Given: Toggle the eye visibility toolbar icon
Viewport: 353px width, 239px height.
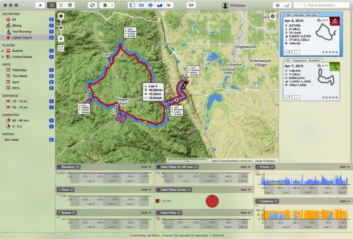Looking at the screenshot, I should 169,5.
